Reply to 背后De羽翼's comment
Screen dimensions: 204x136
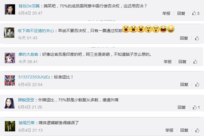[181, 13]
